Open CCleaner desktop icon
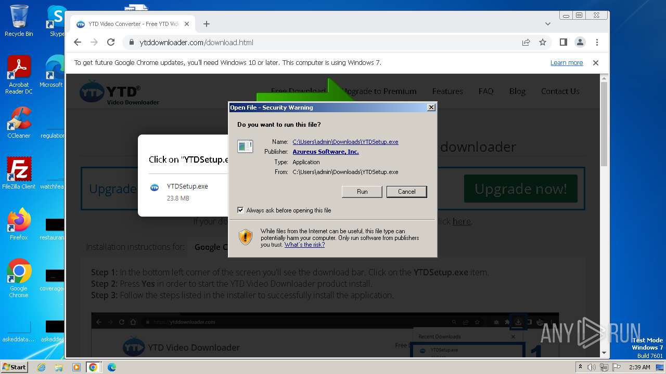Viewport: 666px width, 374px height. click(19, 123)
